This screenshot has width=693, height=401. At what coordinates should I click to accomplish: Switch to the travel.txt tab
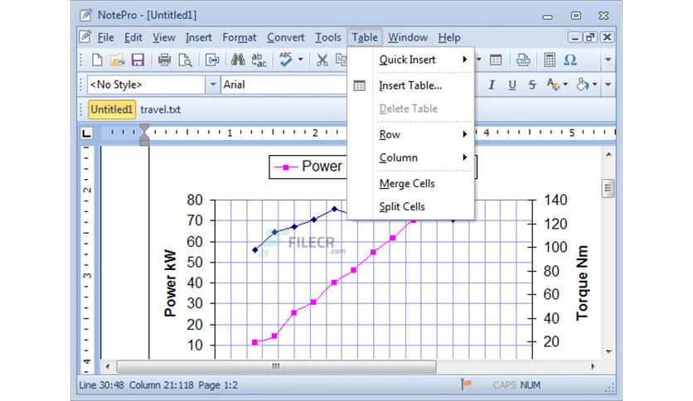point(161,109)
